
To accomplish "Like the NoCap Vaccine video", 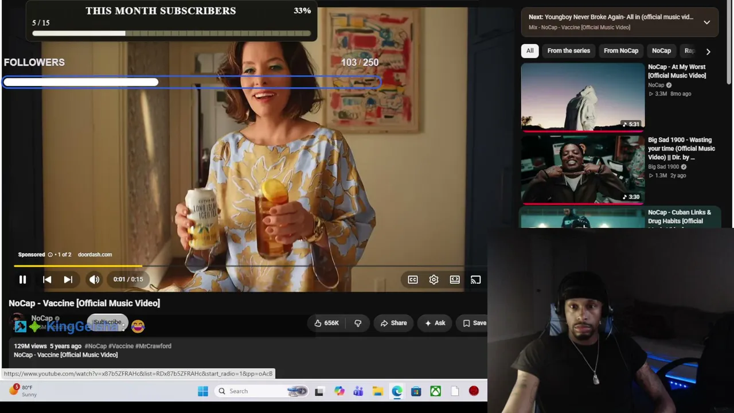I will tap(326, 323).
